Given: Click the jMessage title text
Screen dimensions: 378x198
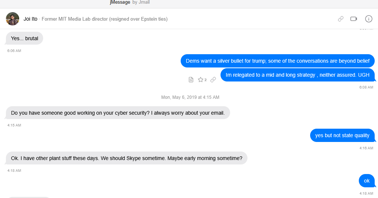Looking at the screenshot, I should pos(120,2).
